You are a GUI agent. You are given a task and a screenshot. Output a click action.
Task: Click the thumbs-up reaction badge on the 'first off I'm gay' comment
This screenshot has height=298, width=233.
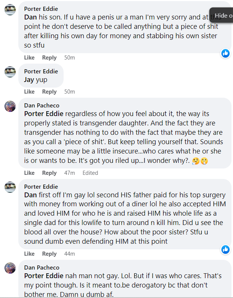[x=225, y=249]
